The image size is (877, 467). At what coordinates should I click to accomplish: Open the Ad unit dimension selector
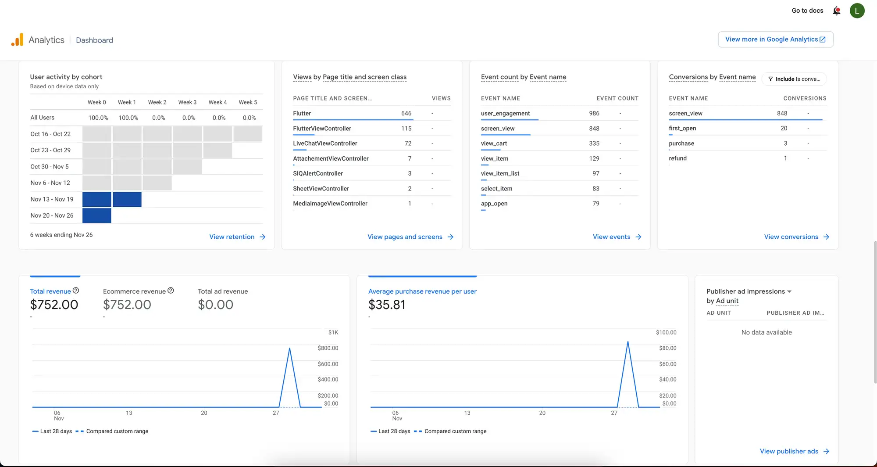[x=727, y=301]
